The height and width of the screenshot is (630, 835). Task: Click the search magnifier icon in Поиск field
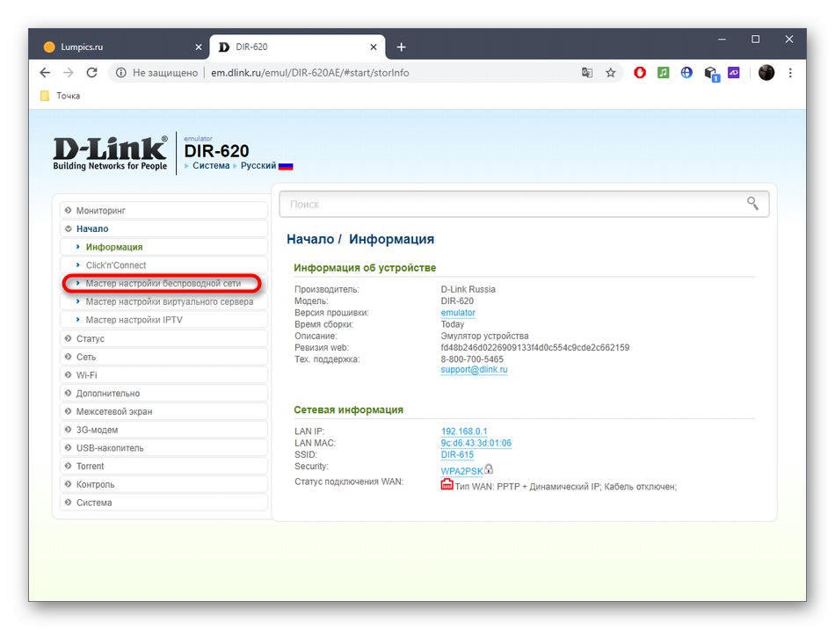coord(752,204)
